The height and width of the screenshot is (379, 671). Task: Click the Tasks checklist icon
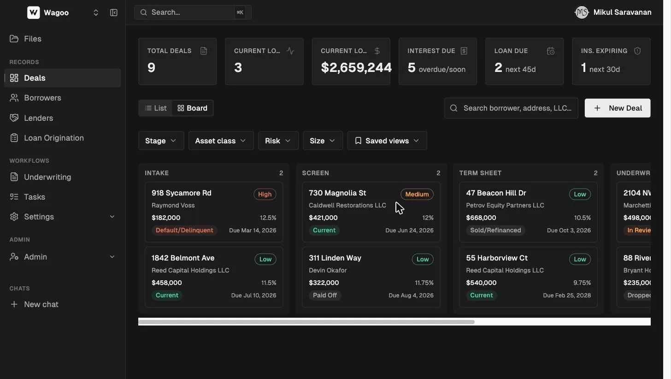(14, 197)
